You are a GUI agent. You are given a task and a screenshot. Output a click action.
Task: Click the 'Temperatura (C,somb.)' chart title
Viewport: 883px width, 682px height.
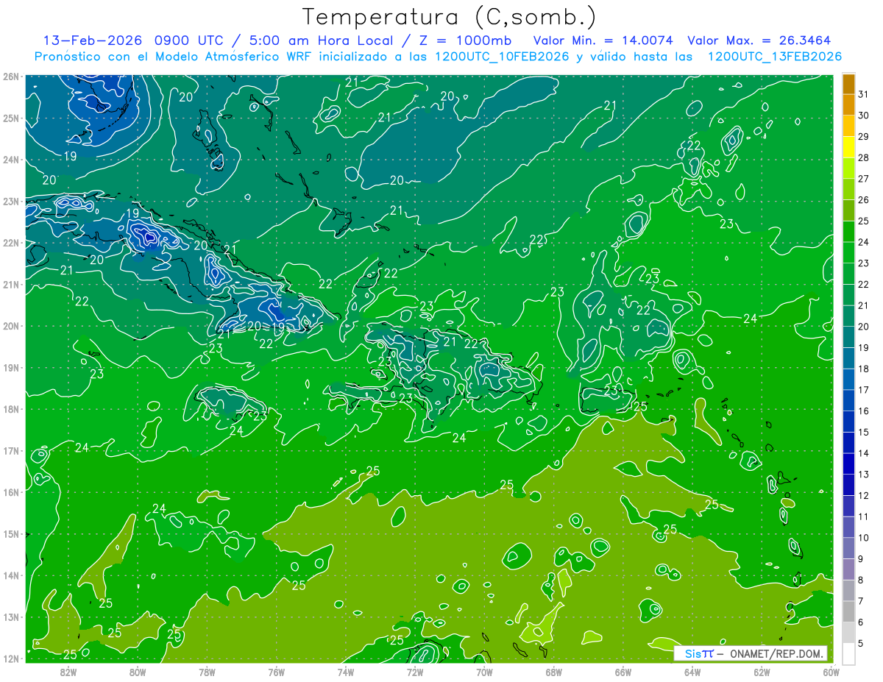pyautogui.click(x=450, y=17)
